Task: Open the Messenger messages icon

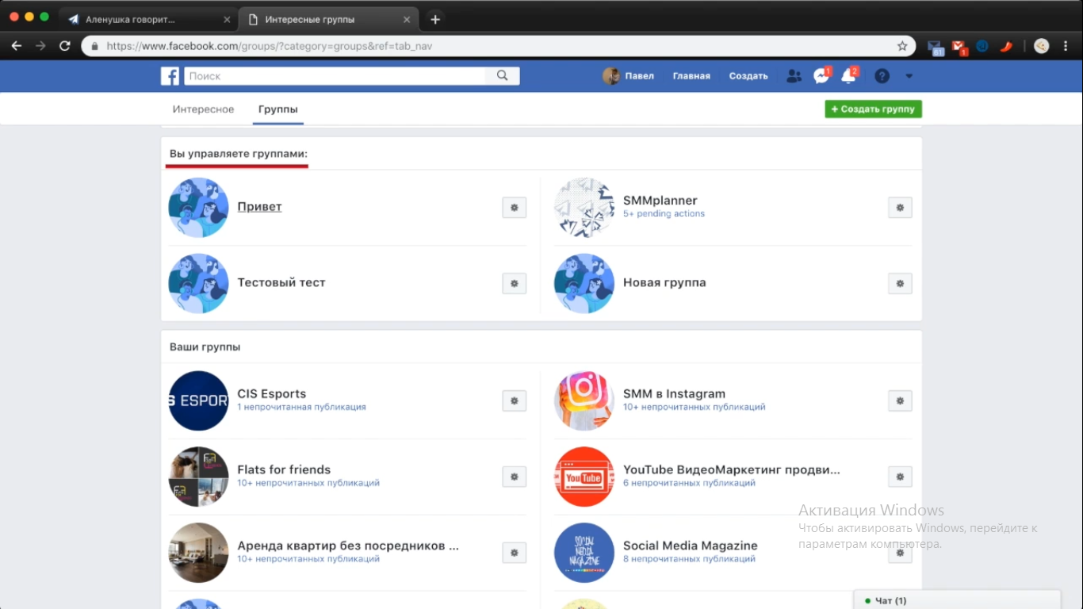Action: pyautogui.click(x=821, y=76)
